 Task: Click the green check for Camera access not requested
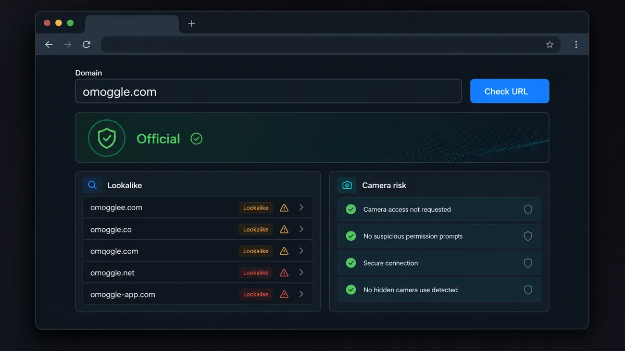point(351,209)
